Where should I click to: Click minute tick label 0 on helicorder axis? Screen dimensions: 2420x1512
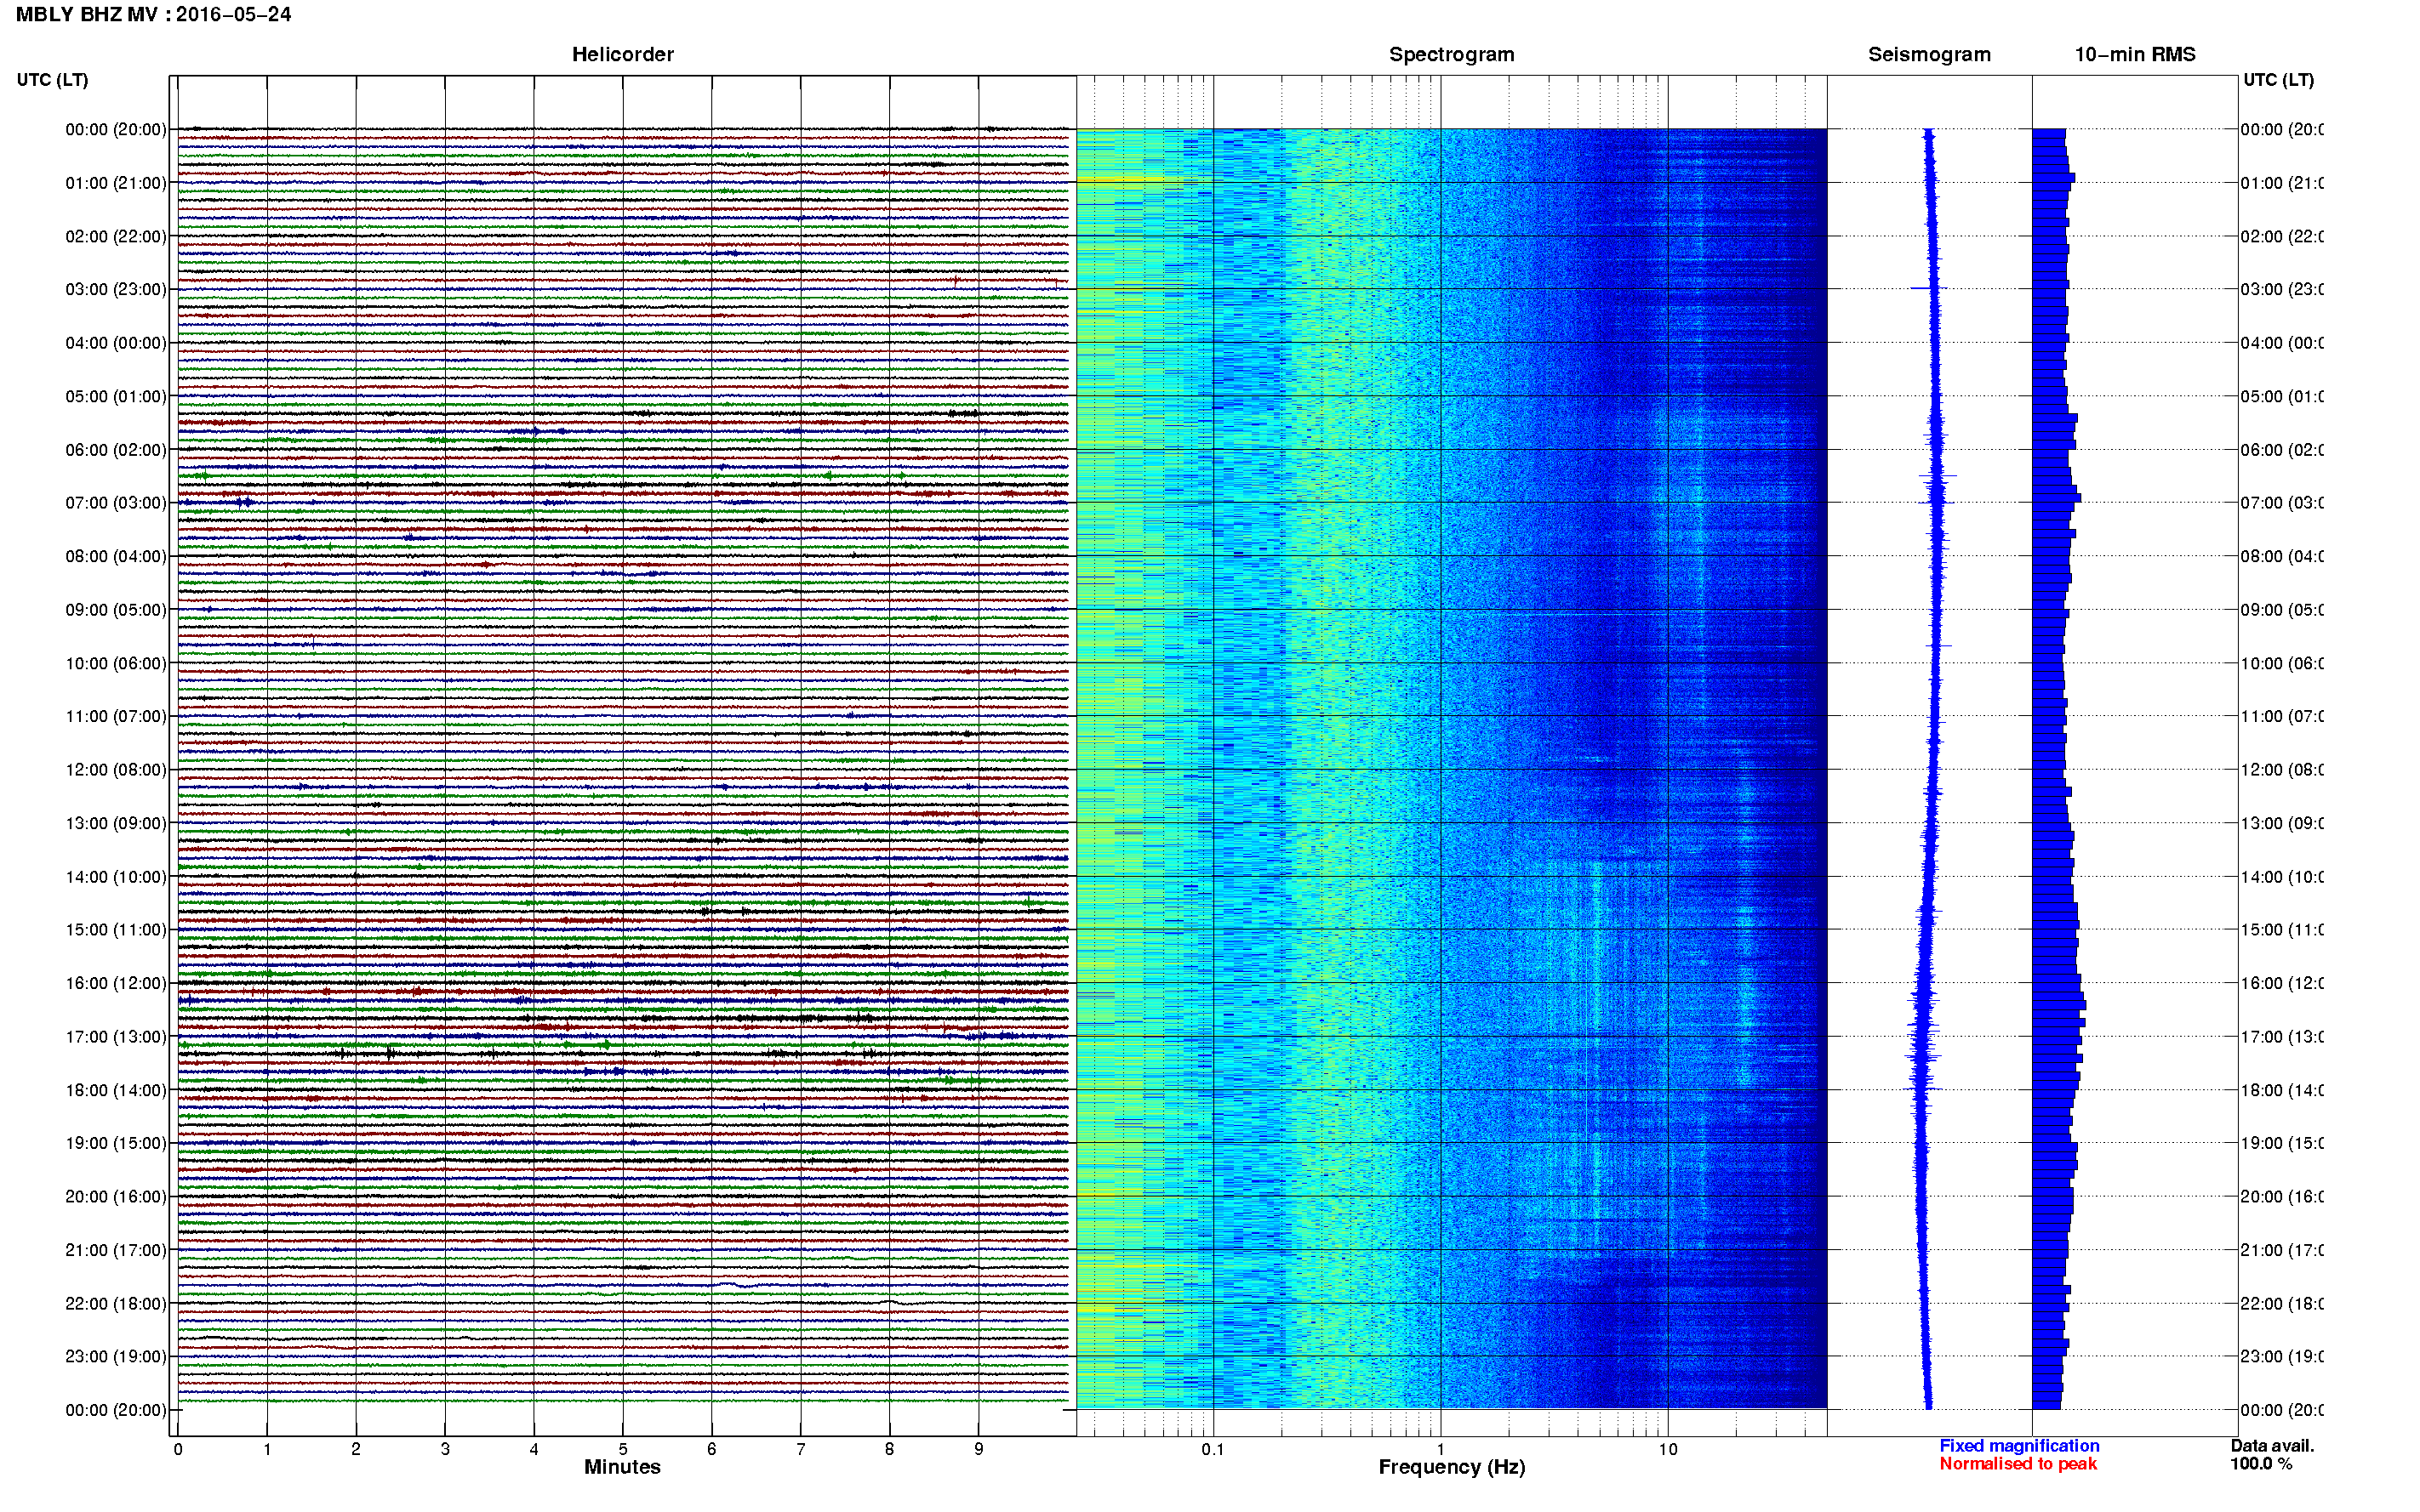178,1449
